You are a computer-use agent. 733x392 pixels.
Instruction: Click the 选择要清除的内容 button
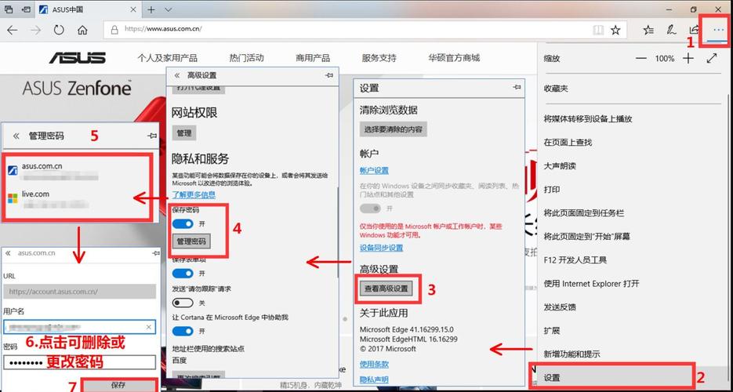click(x=393, y=129)
